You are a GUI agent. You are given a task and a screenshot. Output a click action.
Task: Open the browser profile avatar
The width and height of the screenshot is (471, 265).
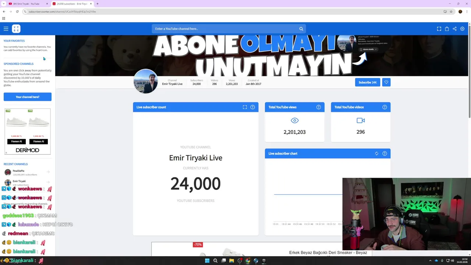coord(460,11)
